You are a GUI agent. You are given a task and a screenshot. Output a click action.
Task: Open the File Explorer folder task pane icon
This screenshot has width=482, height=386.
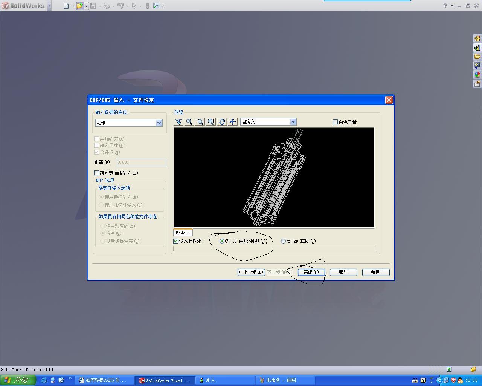[477, 57]
